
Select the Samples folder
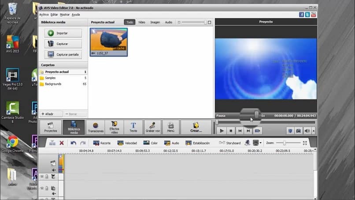tap(63, 78)
